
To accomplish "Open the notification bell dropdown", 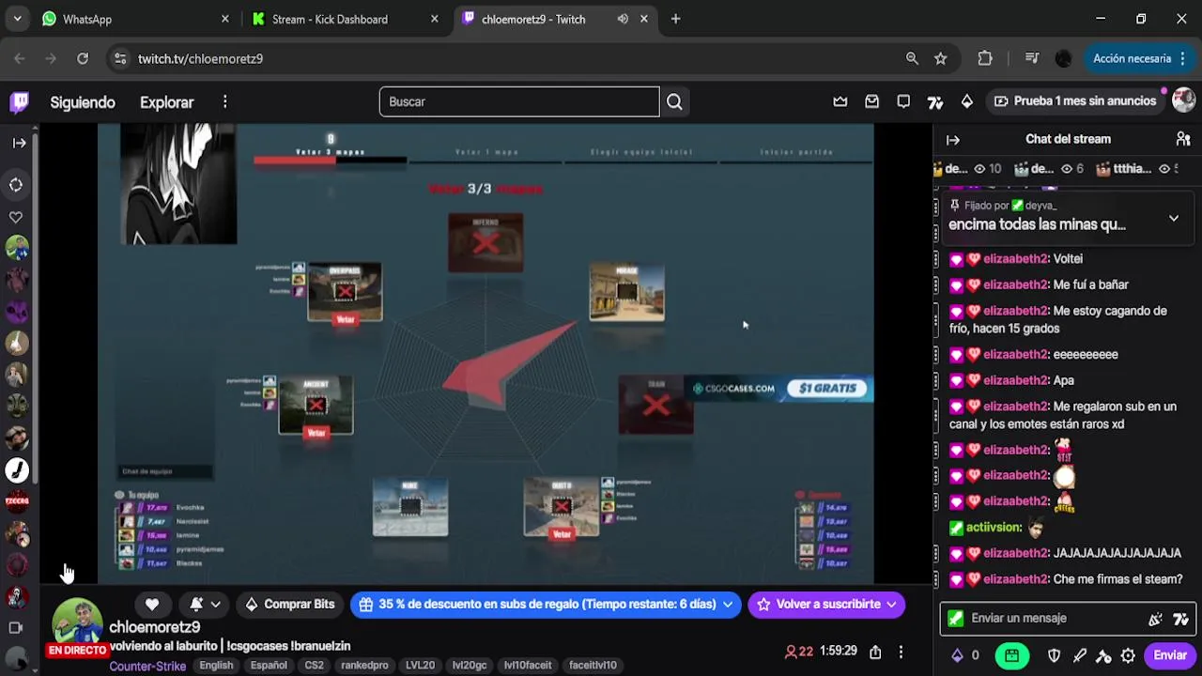I will click(x=205, y=604).
